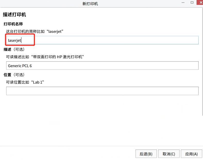Viewport: 203px width, 160px height.
Task: Click the hint text about HP 激光打印机
Action: [x=45, y=57]
